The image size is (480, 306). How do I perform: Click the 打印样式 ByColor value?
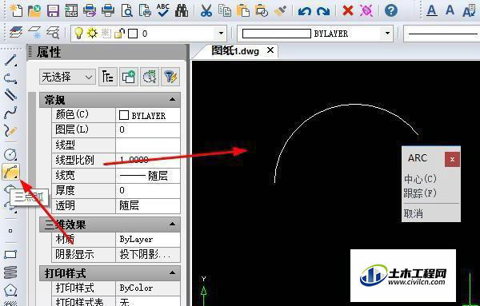pos(148,288)
